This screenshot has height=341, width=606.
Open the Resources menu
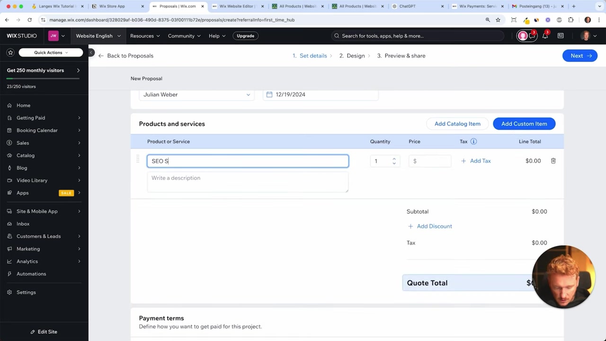(x=145, y=36)
